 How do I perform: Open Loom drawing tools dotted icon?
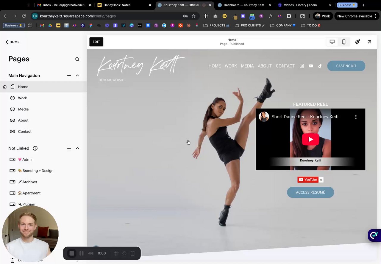[x=116, y=253]
